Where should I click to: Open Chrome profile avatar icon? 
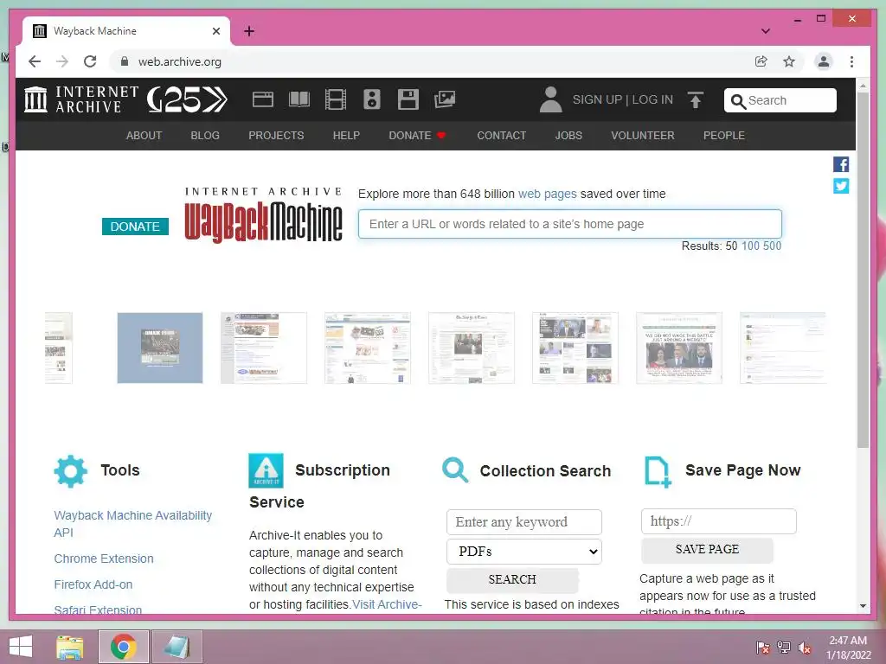click(x=824, y=61)
